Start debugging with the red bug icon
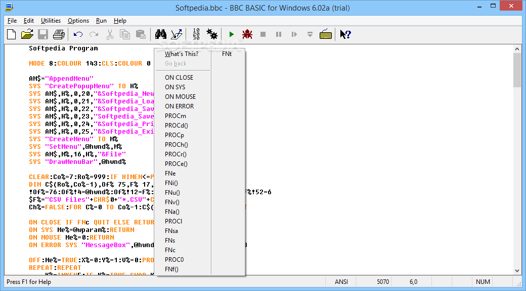This screenshot has width=526, height=291. [247, 34]
